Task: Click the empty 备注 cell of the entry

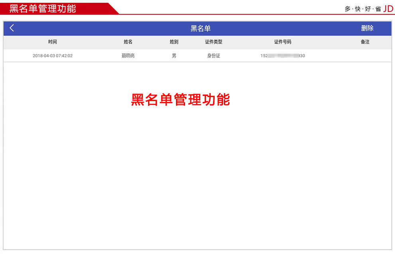Action: click(x=365, y=56)
